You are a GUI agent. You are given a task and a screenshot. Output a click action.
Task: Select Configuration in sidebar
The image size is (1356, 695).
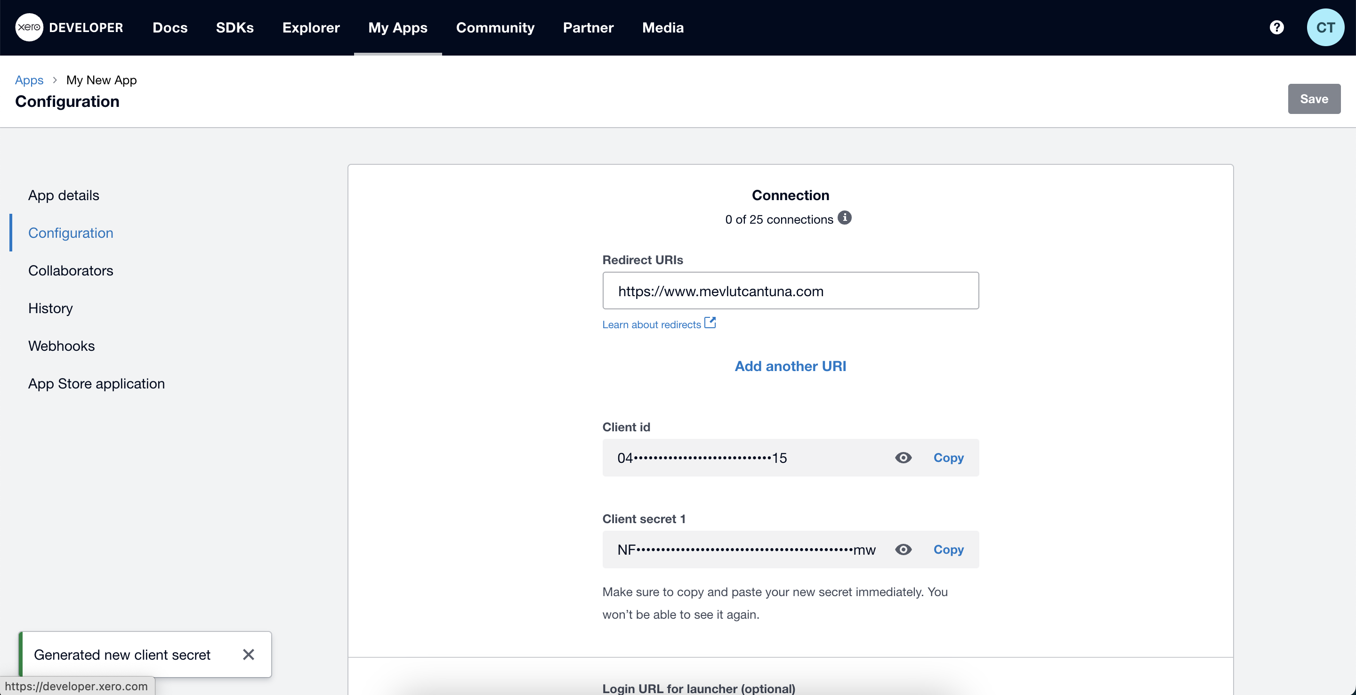pos(71,233)
